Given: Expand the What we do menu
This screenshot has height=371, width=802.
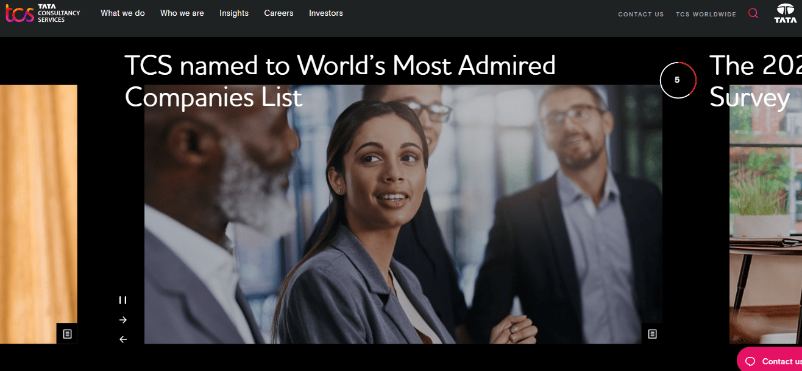Looking at the screenshot, I should pyautogui.click(x=122, y=13).
